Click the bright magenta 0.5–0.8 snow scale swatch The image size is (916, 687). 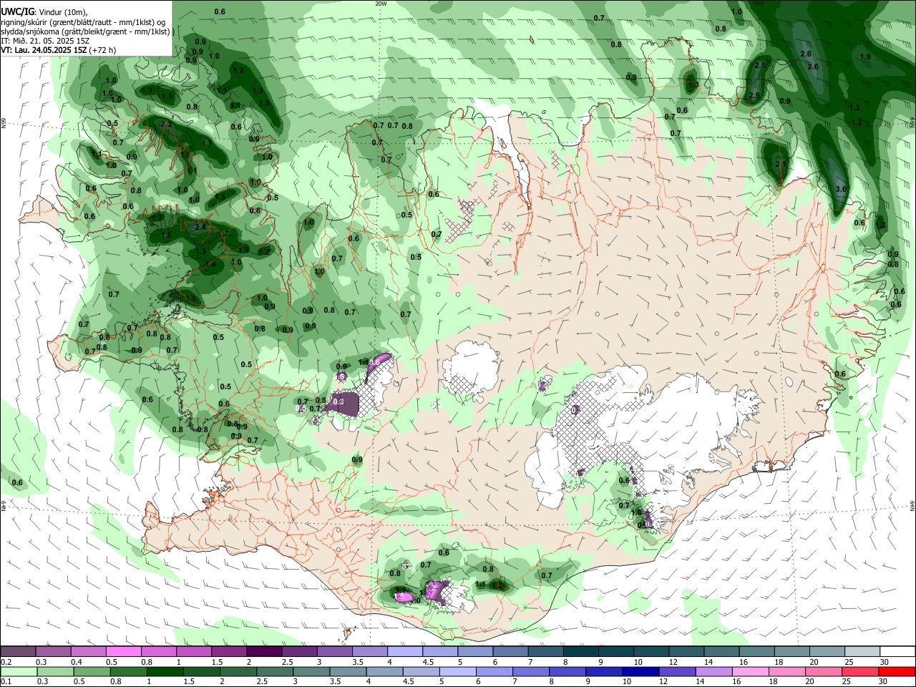[x=124, y=652]
